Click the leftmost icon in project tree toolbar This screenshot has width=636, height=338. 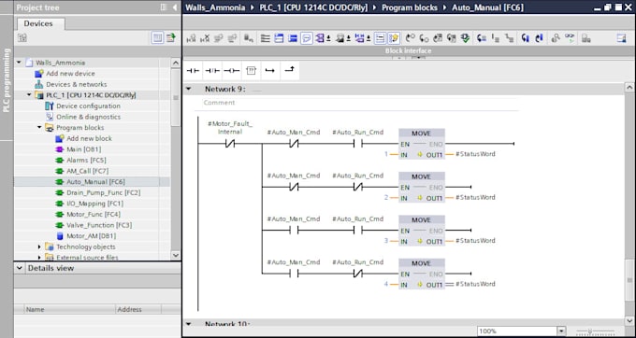(22, 38)
